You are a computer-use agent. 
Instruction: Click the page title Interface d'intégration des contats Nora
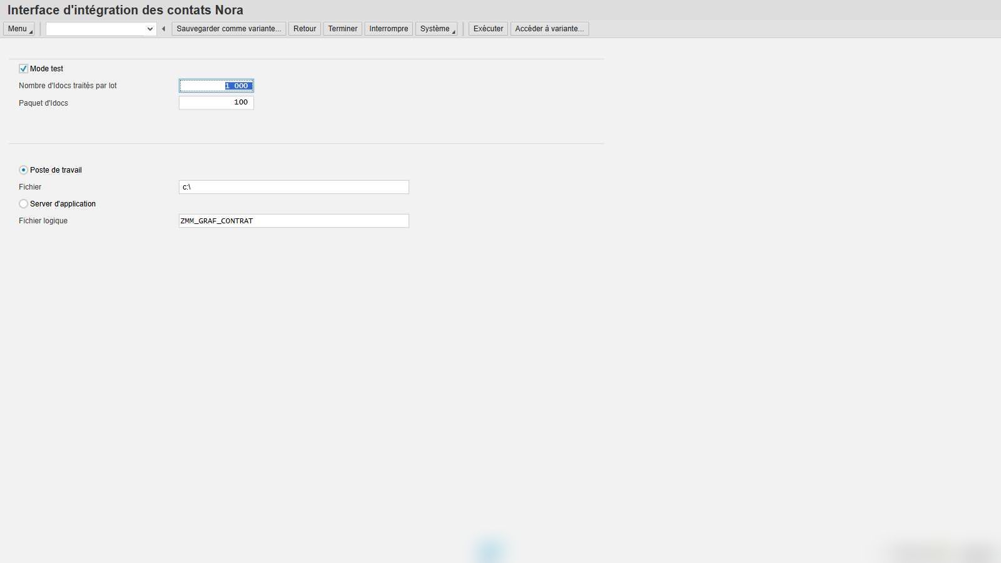[x=125, y=10]
